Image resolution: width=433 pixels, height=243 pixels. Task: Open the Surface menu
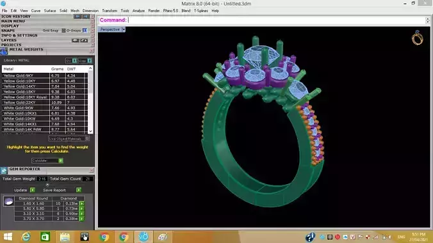(50, 11)
